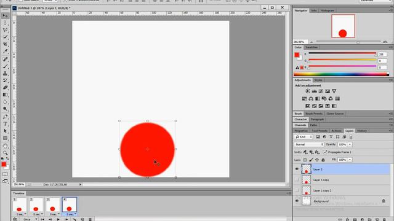Screen dimensions: 394x221
Task: Click the color spectrum ramp bar
Action: pos(342,74)
